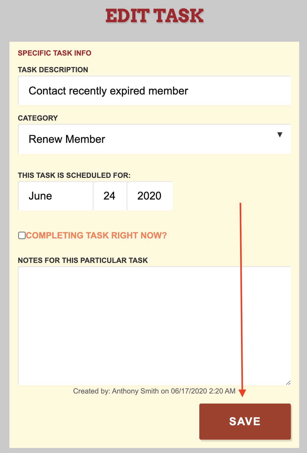Click the 'Created by: Anthony Smith' text

pyautogui.click(x=116, y=391)
